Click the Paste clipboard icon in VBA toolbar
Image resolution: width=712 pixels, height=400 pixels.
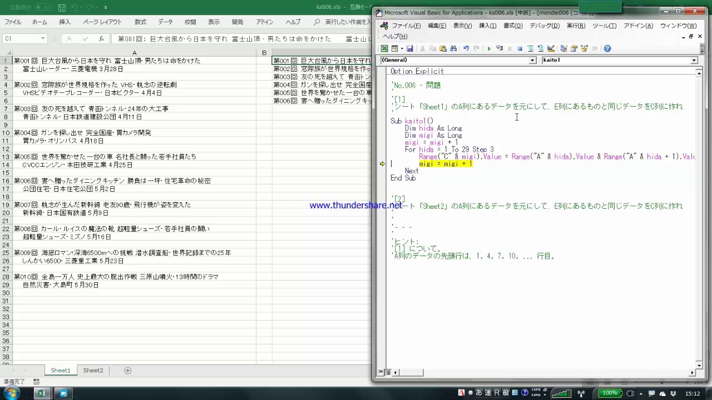(x=443, y=49)
